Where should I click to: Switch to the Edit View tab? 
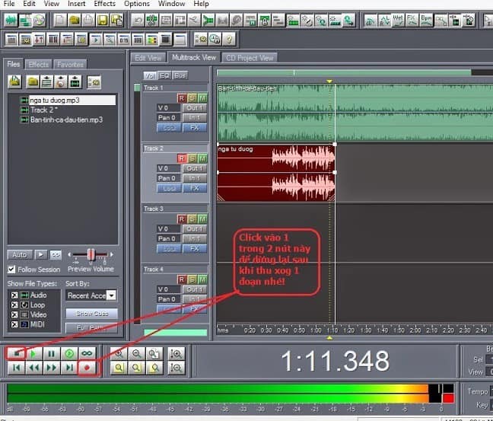[148, 58]
